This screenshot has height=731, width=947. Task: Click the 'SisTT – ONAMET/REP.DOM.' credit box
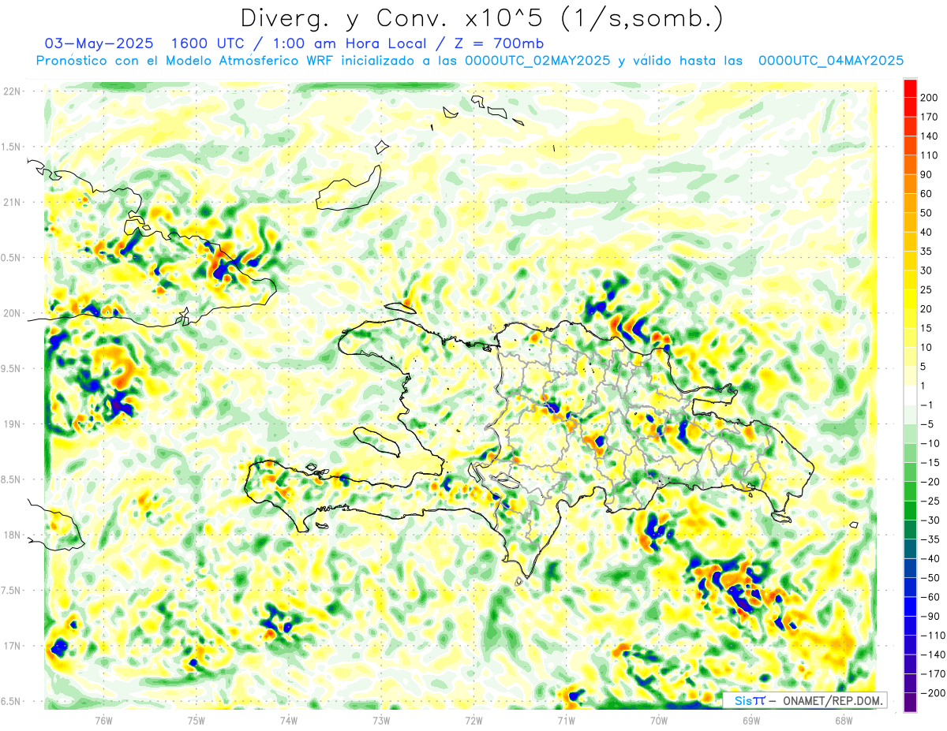click(805, 700)
